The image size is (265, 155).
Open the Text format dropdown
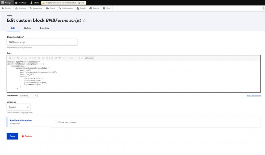[28, 95]
